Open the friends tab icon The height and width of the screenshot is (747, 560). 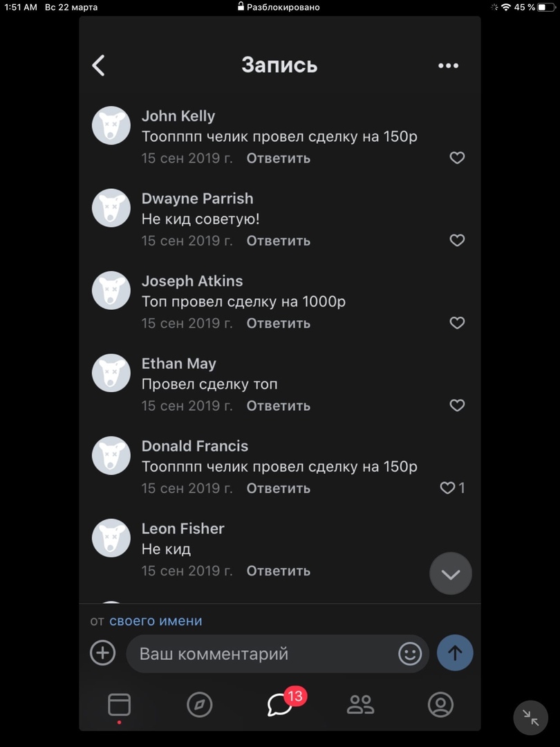coord(360,705)
